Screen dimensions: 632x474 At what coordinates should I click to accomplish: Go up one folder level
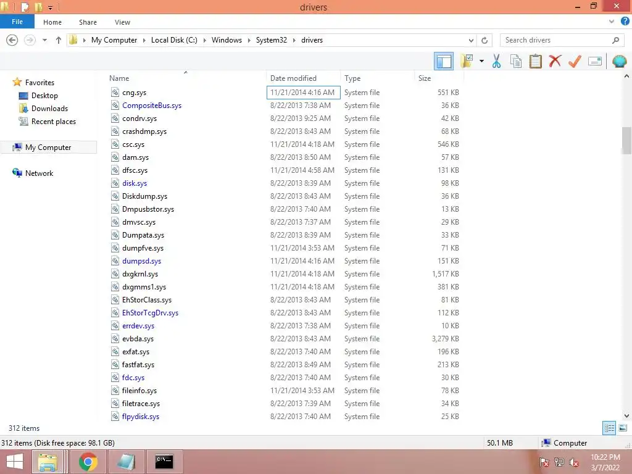[x=59, y=40]
